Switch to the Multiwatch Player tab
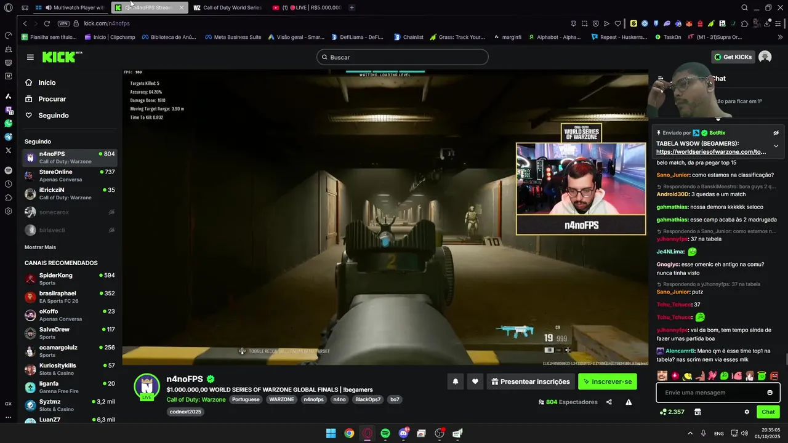This screenshot has height=443, width=788. click(71, 7)
